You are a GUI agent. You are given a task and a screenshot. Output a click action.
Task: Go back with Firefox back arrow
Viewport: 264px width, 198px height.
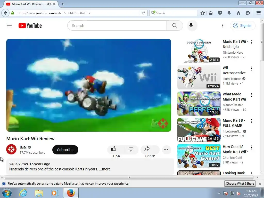point(5,13)
